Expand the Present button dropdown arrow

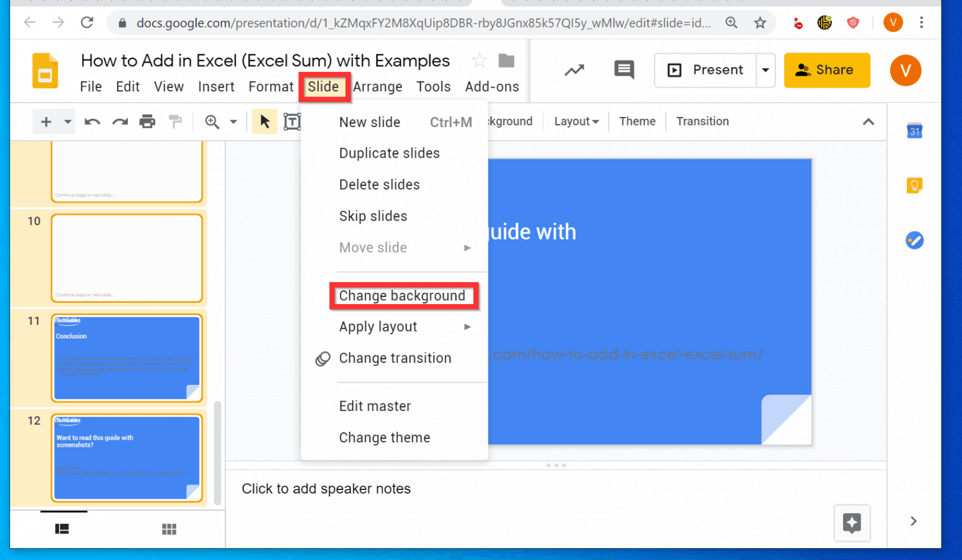(765, 70)
